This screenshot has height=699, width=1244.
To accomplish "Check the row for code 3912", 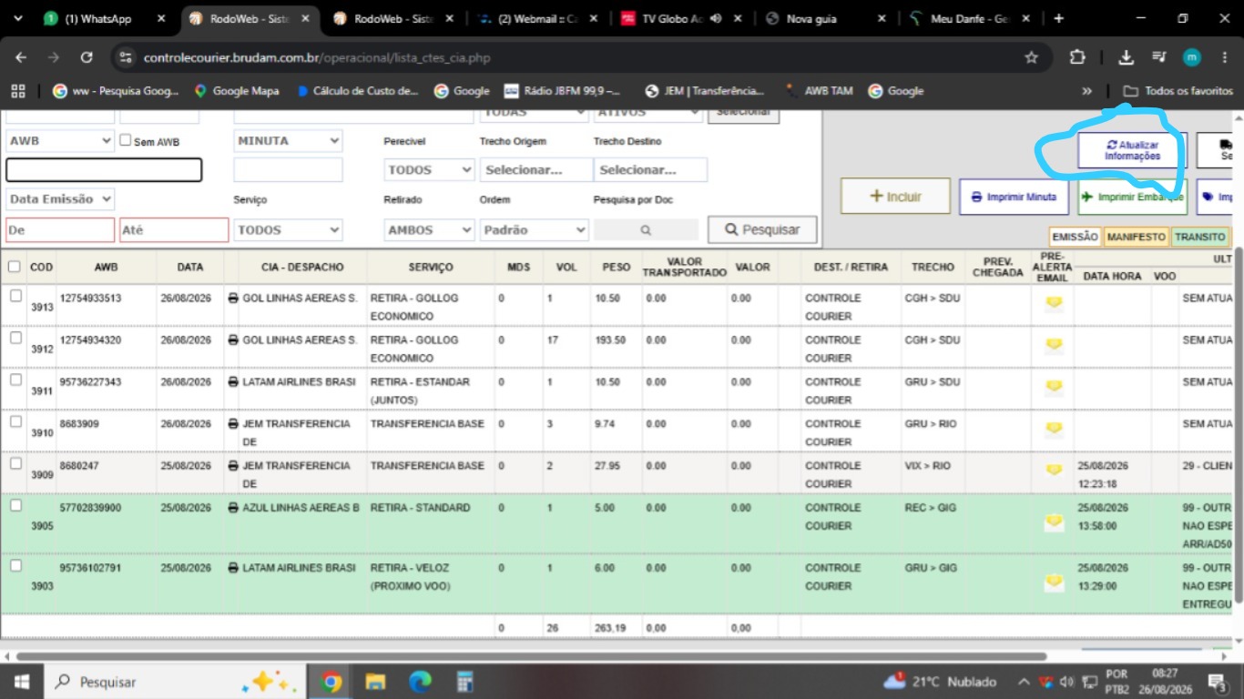I will (15, 339).
